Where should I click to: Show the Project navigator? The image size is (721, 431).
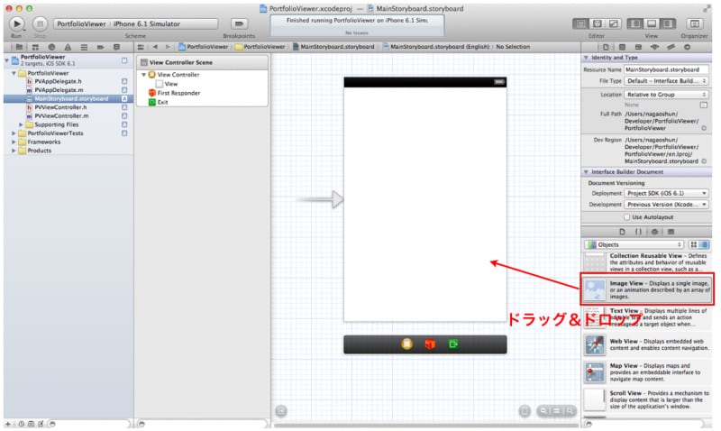click(x=19, y=47)
